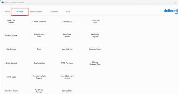Click Open Cash Drawer button
The height and width of the screenshot is (94, 178).
click(11, 21)
